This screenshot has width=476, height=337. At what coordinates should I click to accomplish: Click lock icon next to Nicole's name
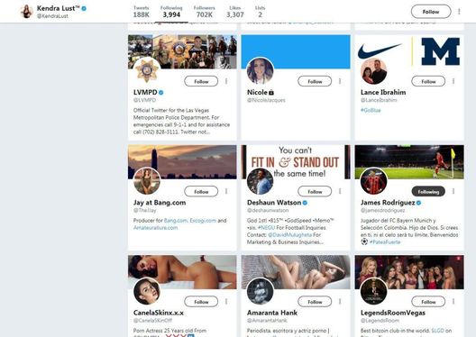(271, 92)
